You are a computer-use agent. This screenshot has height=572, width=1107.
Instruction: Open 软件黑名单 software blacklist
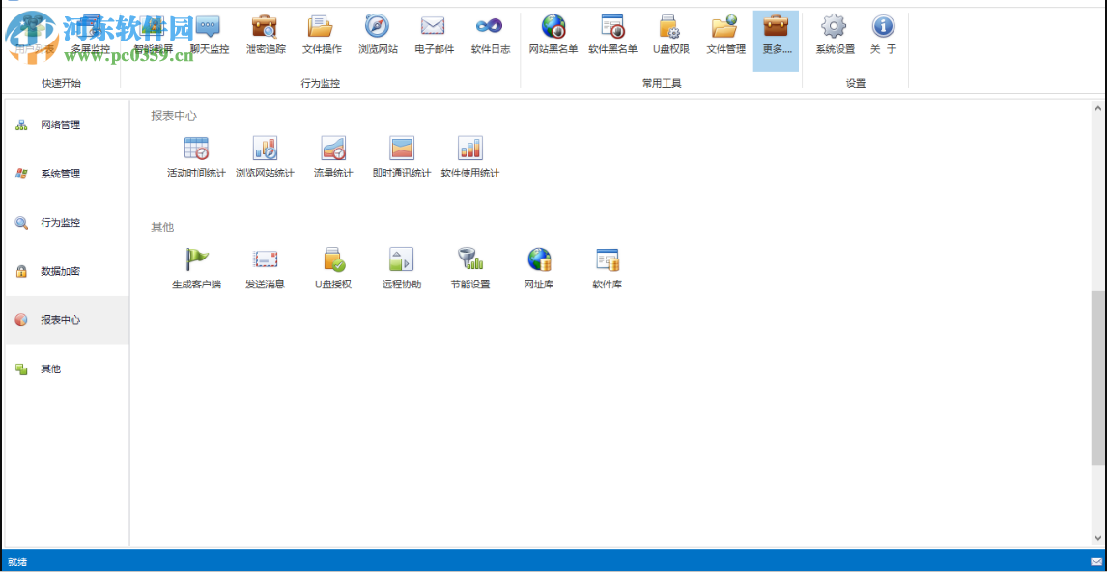(612, 36)
